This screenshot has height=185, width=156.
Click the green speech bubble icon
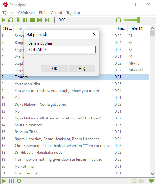point(151,181)
